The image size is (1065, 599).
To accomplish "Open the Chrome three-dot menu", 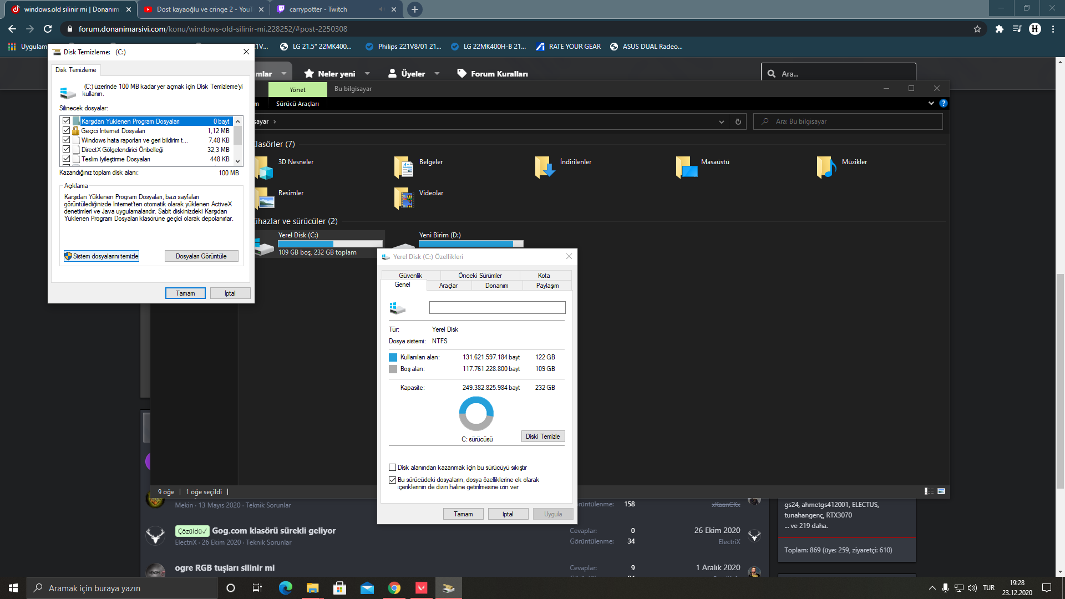I will click(1053, 29).
